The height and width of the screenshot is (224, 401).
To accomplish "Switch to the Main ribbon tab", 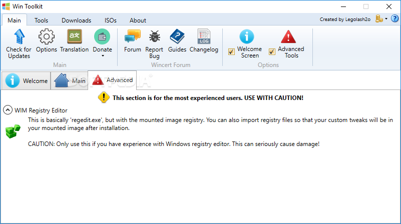I will coord(15,20).
